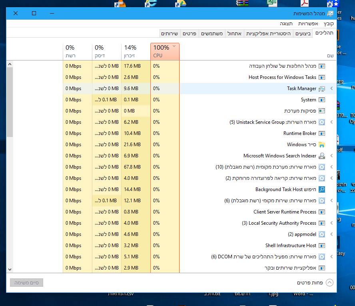Click the desktop window manager process icon
This screenshot has width=355, height=306.
322,66
